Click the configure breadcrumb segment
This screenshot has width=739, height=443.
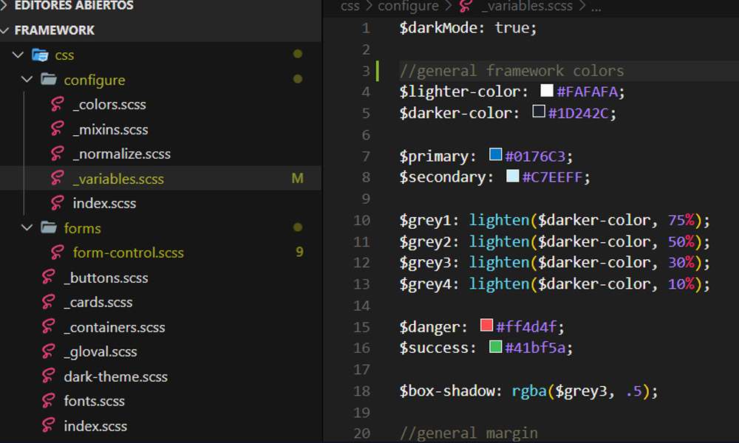[408, 7]
